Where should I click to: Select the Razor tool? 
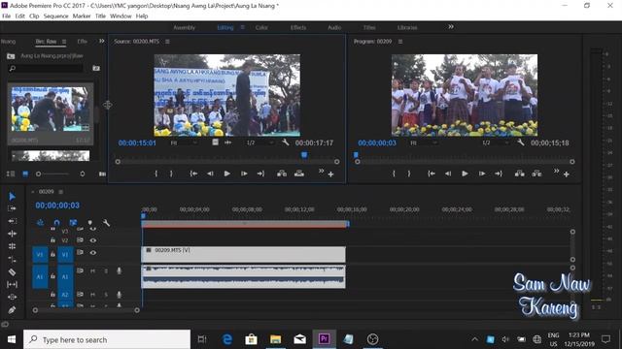[x=12, y=271]
